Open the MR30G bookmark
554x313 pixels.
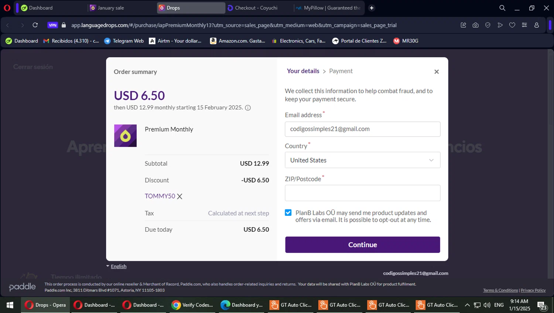pos(406,41)
